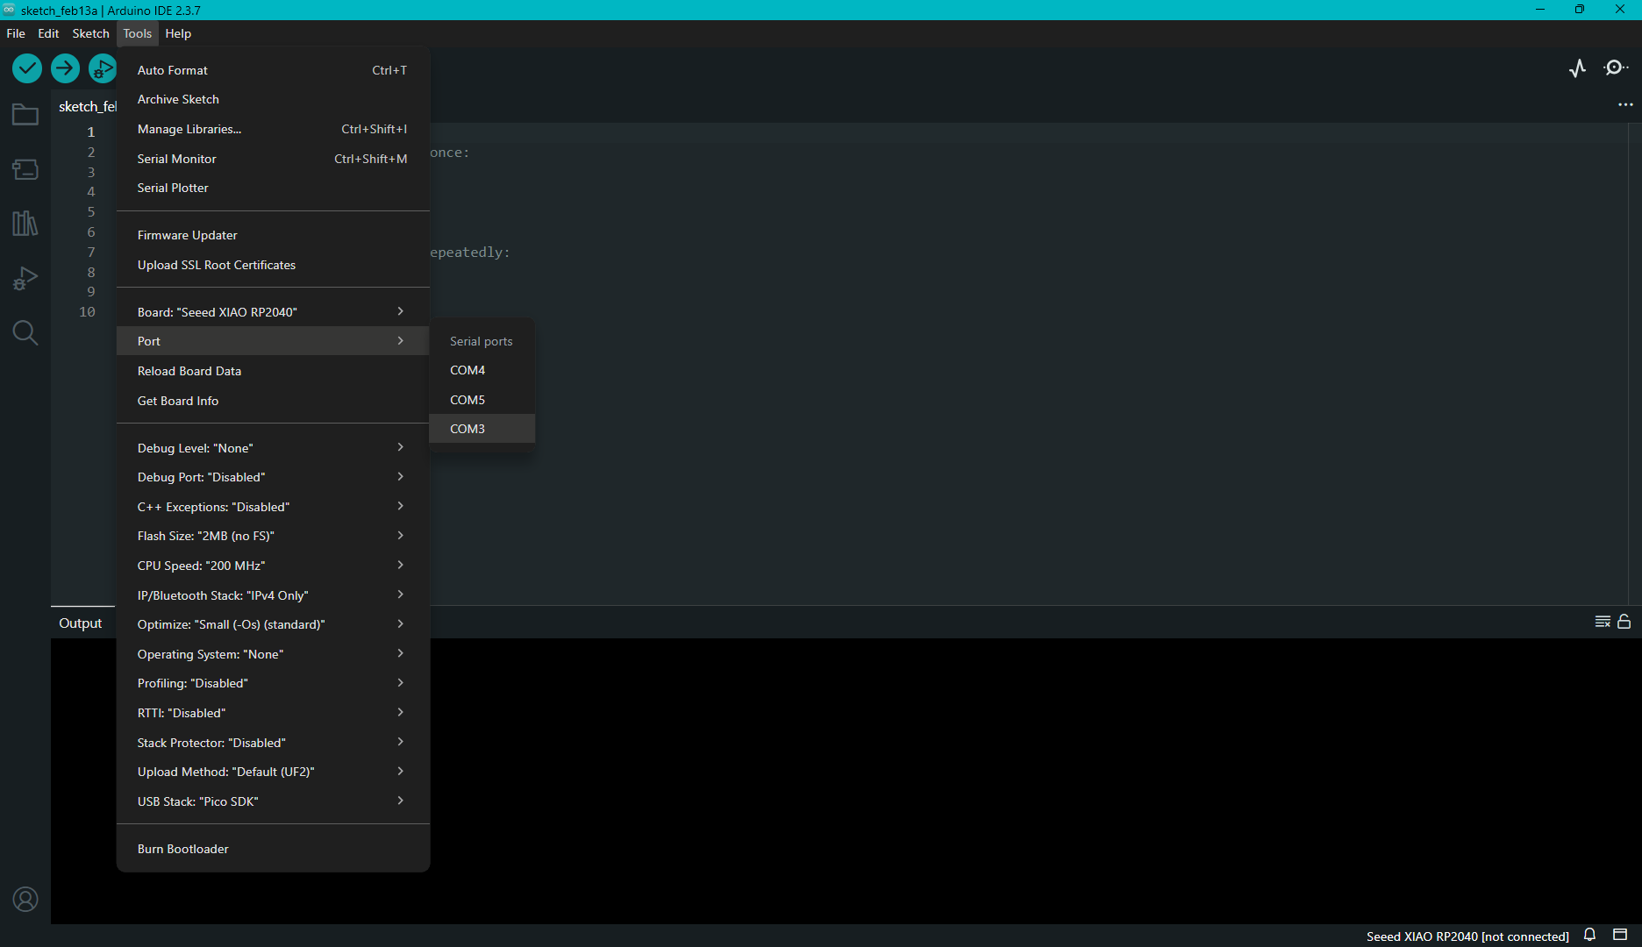Open the Edit menu
The image size is (1642, 947).
click(x=48, y=33)
